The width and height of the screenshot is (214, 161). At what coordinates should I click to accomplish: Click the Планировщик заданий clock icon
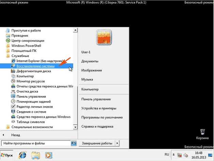[x=13, y=101]
